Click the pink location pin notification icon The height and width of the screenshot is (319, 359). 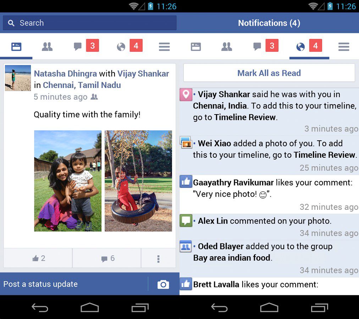(186, 94)
